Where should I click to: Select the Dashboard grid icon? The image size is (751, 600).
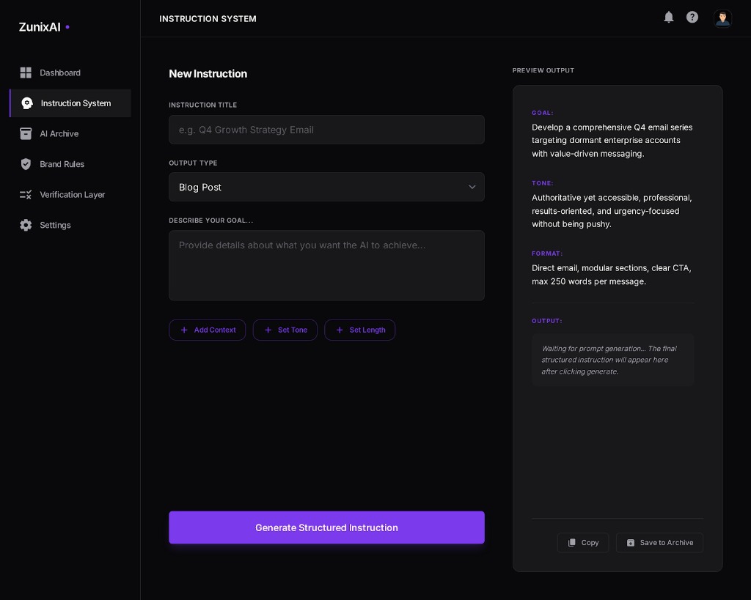pos(26,73)
